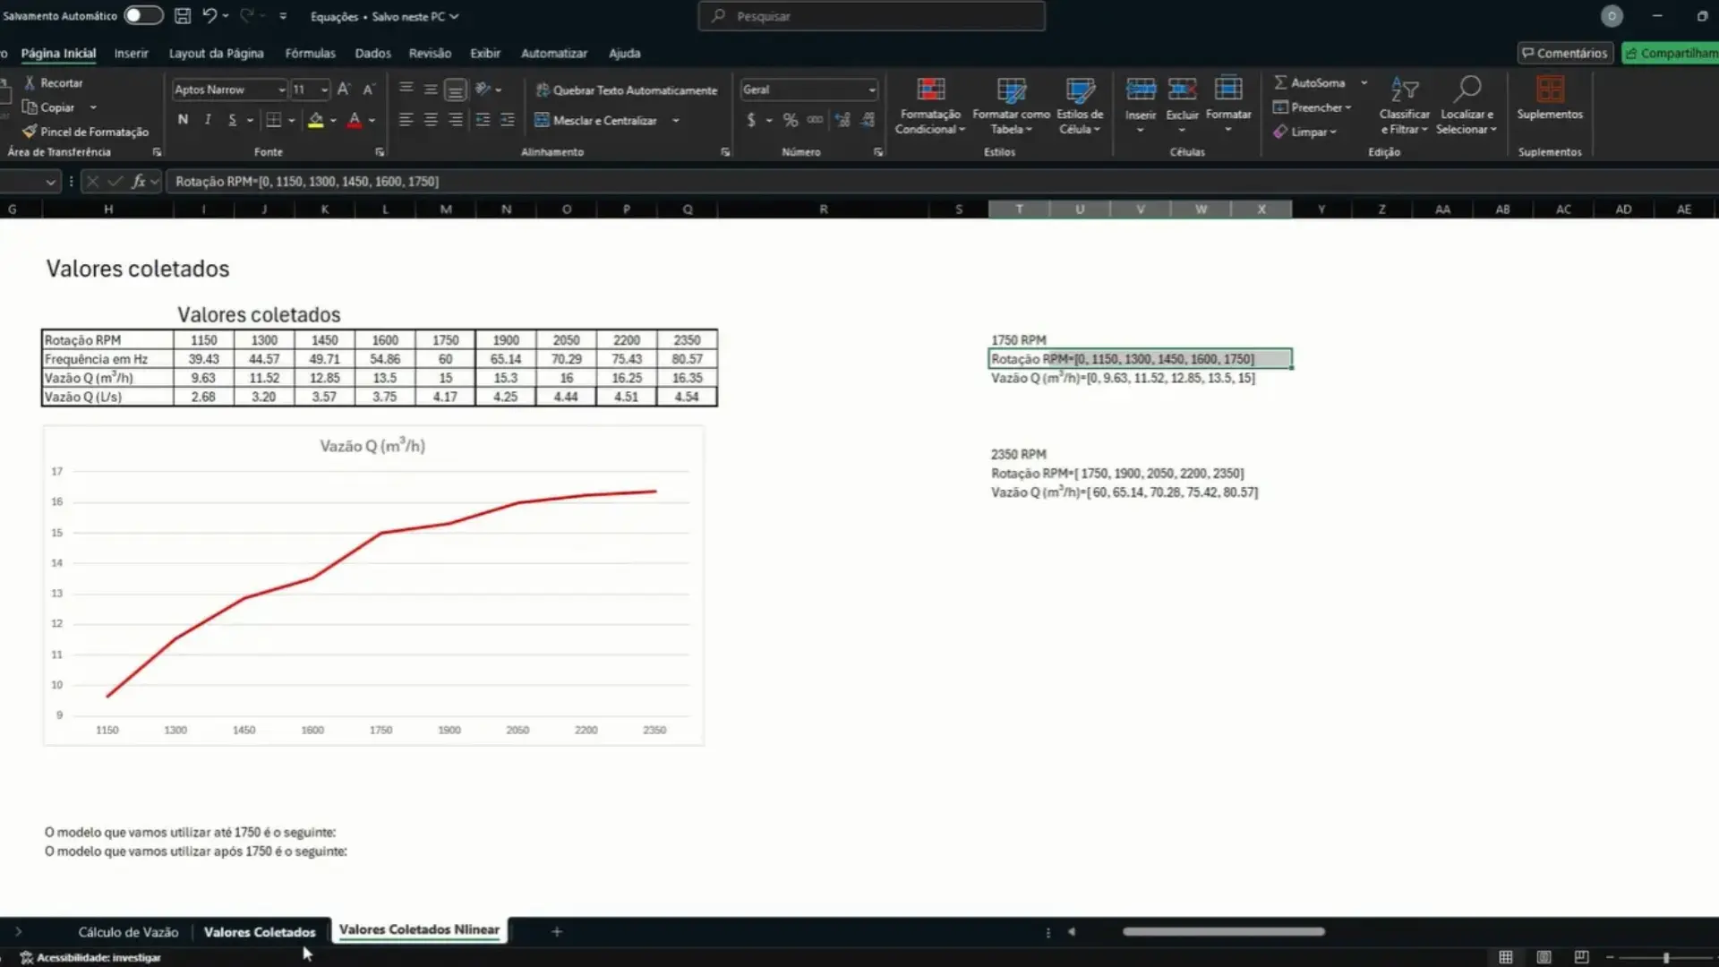The width and height of the screenshot is (1719, 967).
Task: Click Recortar in clipboard group
Action: point(53,82)
